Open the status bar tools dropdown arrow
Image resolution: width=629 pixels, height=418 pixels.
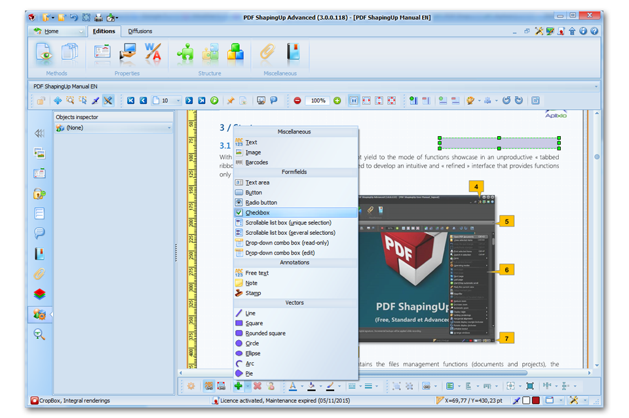coord(585,400)
